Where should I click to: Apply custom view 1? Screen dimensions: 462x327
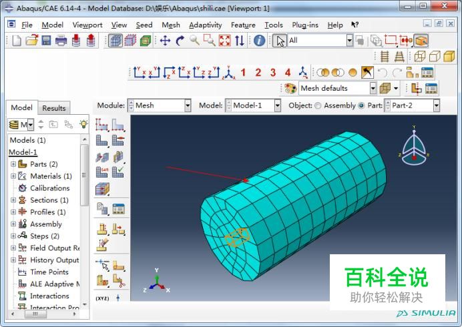pyautogui.click(x=243, y=73)
